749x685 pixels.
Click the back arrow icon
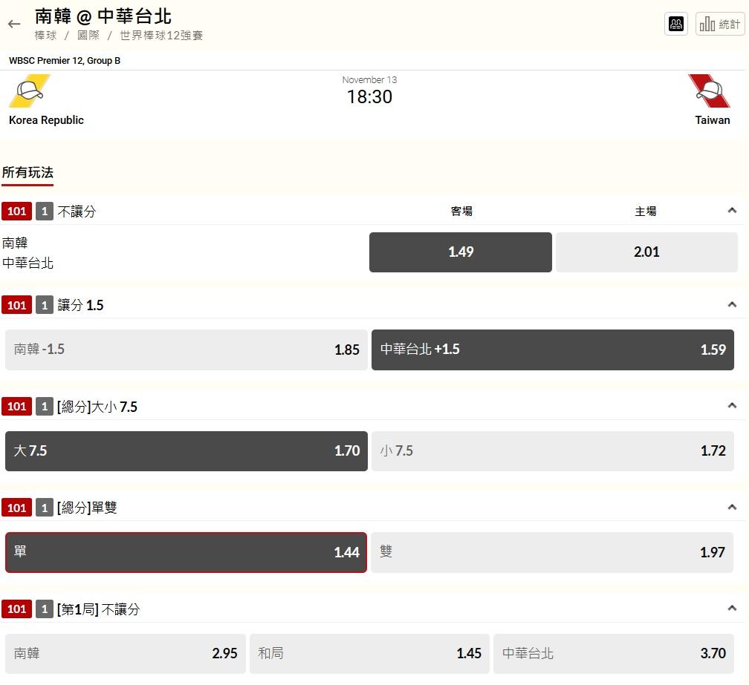(14, 24)
